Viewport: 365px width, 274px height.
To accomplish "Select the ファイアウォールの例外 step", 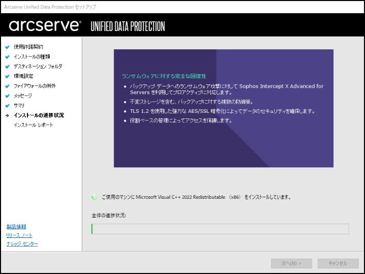I will (x=35, y=86).
